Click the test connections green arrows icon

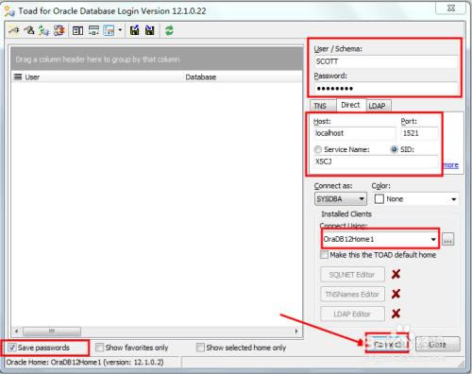(x=43, y=30)
